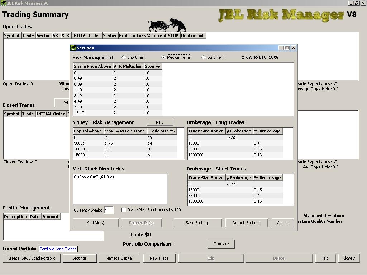Screen dimensions: 367x275
Task: Click the Capital Above column header
Action: point(88,131)
